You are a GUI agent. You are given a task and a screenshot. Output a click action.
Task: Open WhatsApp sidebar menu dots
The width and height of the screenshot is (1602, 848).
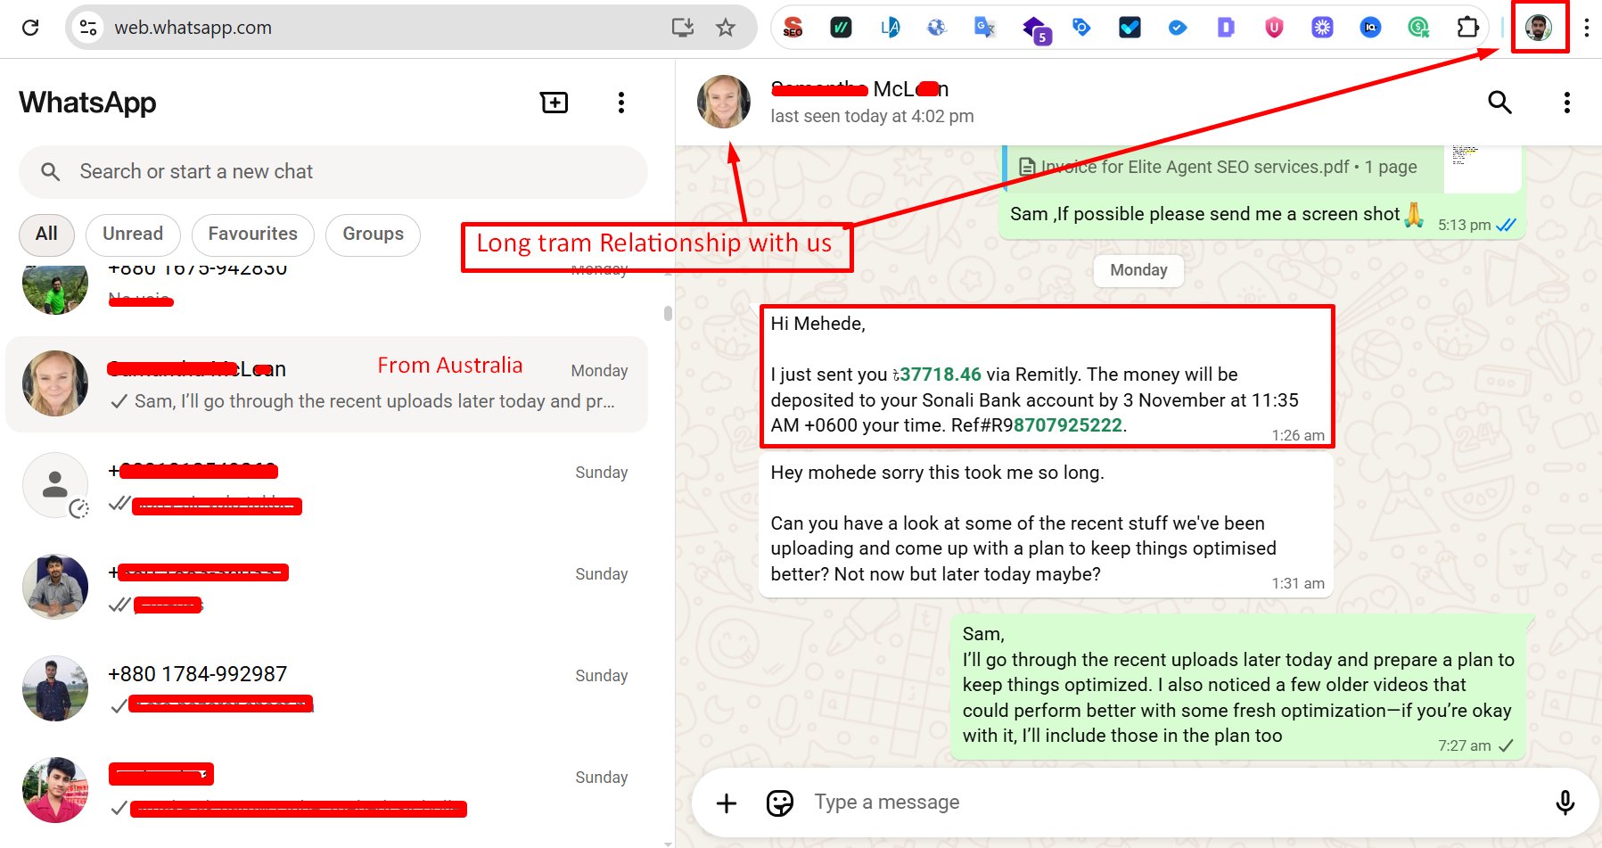point(621,103)
